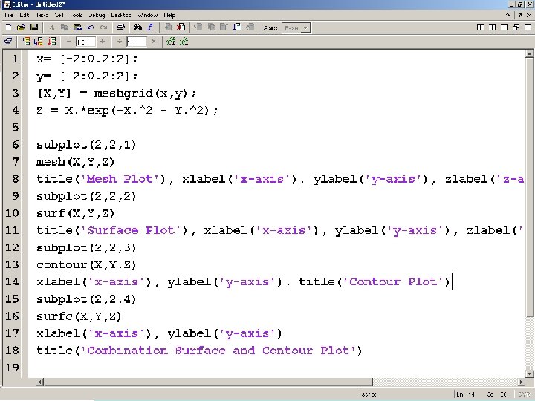This screenshot has height=401, width=535.
Task: Click the multiply button in the cell toolbar
Action: tap(154, 42)
